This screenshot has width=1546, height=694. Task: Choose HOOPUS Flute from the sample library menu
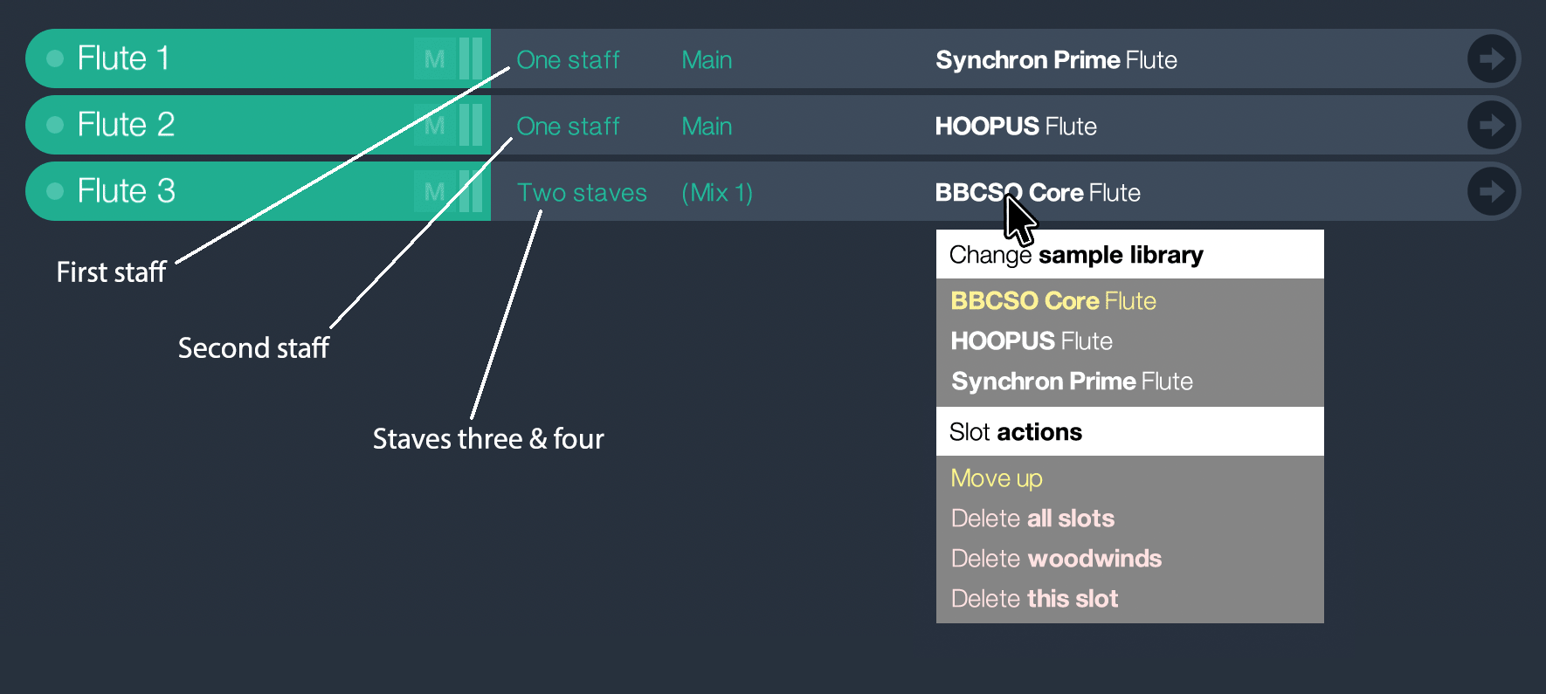click(1032, 340)
